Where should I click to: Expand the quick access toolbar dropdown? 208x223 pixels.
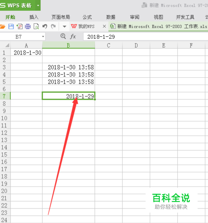tap(64, 27)
